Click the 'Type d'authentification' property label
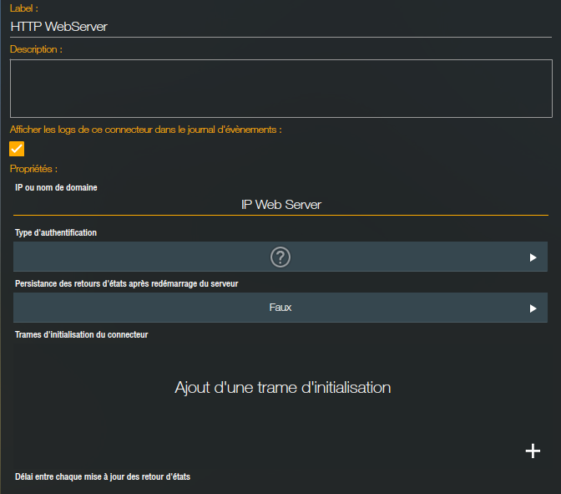The width and height of the screenshot is (561, 494). click(x=56, y=232)
